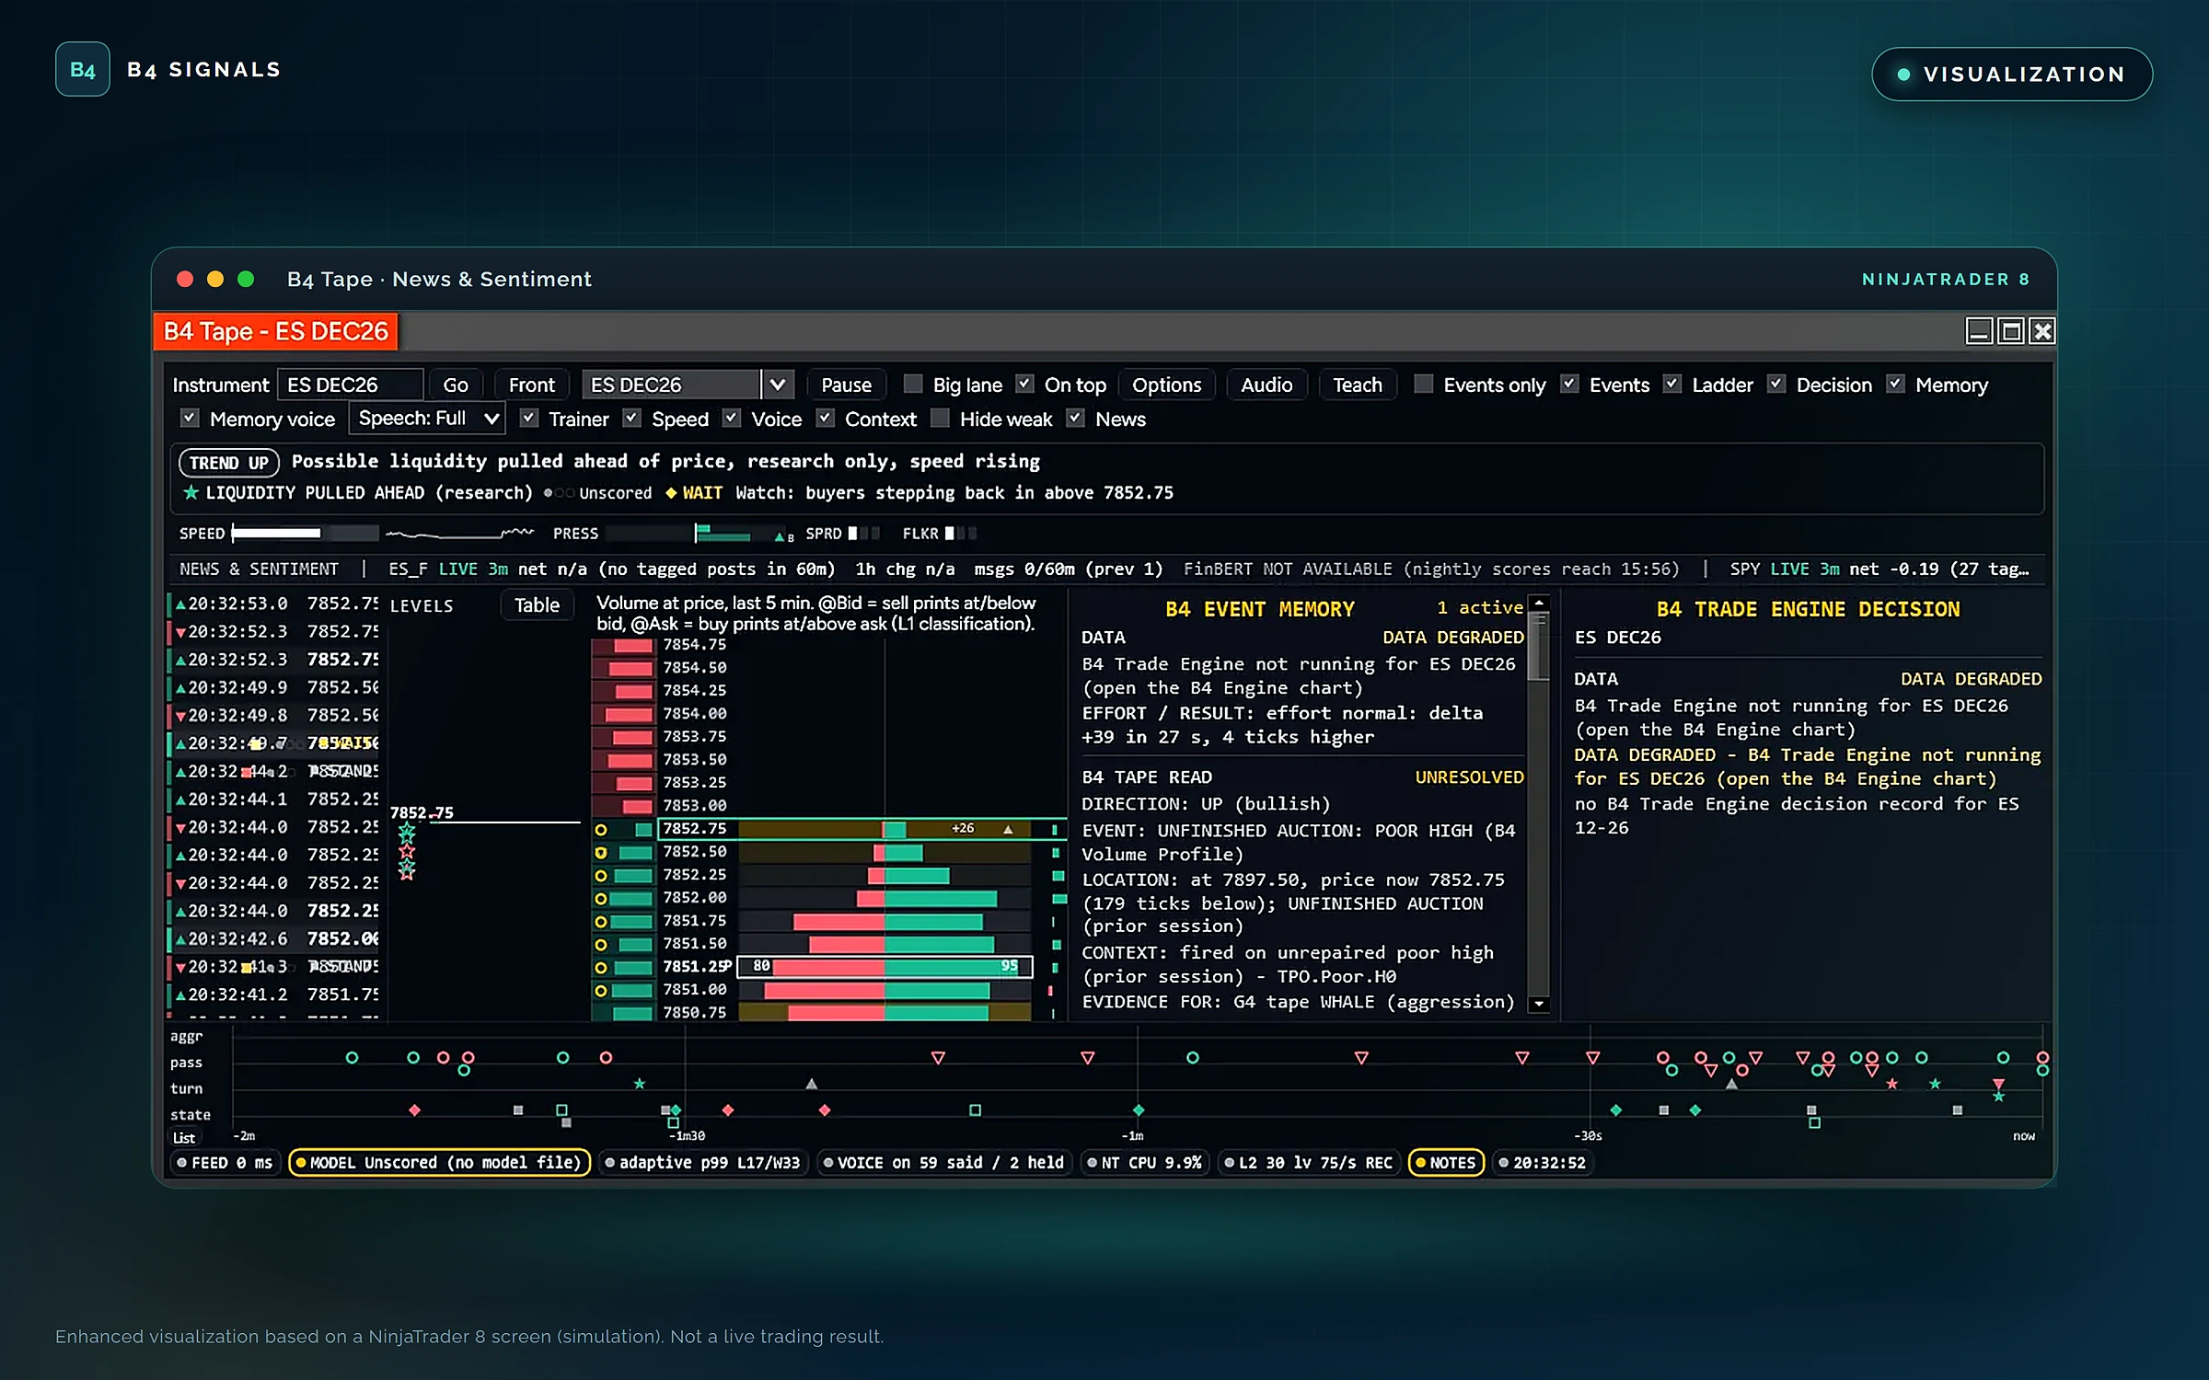Click the yellow macOS minimize dot
This screenshot has width=2209, height=1380.
[215, 279]
